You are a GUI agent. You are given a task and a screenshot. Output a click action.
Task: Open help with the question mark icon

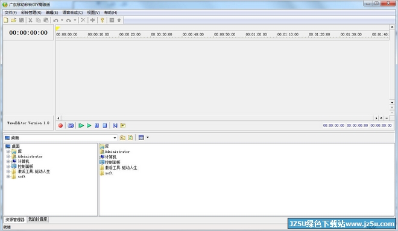[103, 20]
